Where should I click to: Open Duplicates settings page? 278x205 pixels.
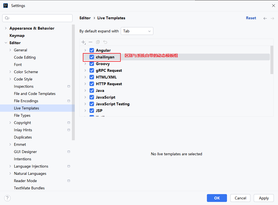pos(23,137)
